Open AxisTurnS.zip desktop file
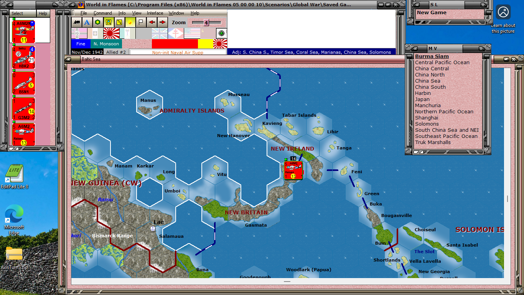 (x=14, y=258)
